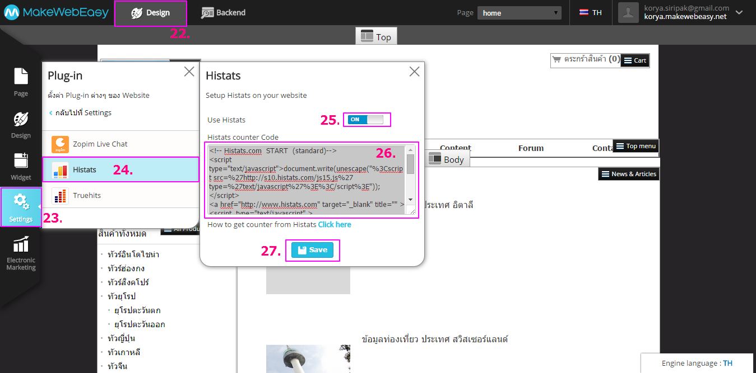
Task: Open the Page dropdown showing home
Action: (519, 13)
